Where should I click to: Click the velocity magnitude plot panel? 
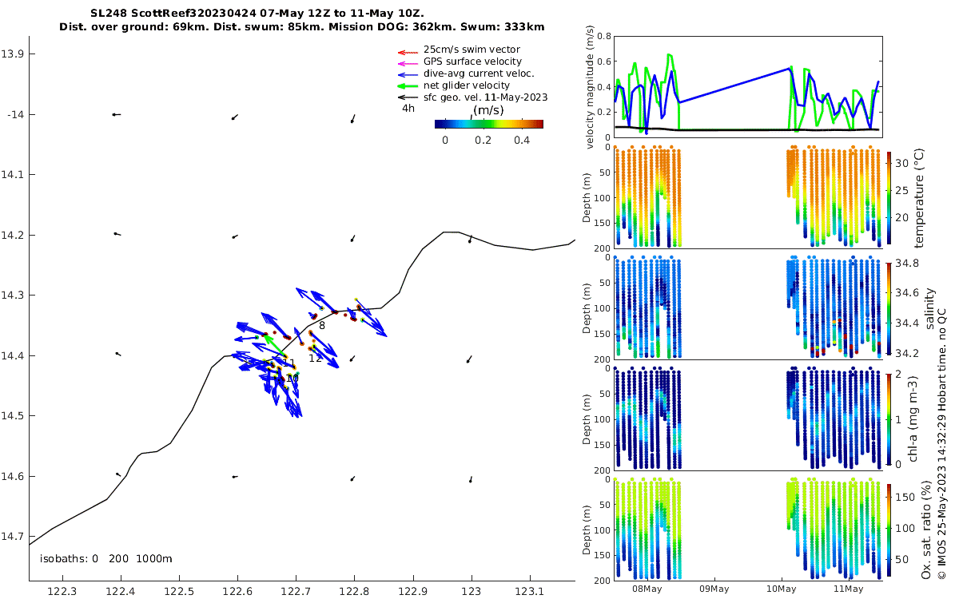pyautogui.click(x=748, y=85)
